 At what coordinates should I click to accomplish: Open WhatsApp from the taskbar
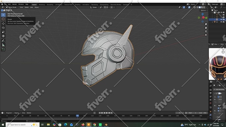coord(100,125)
